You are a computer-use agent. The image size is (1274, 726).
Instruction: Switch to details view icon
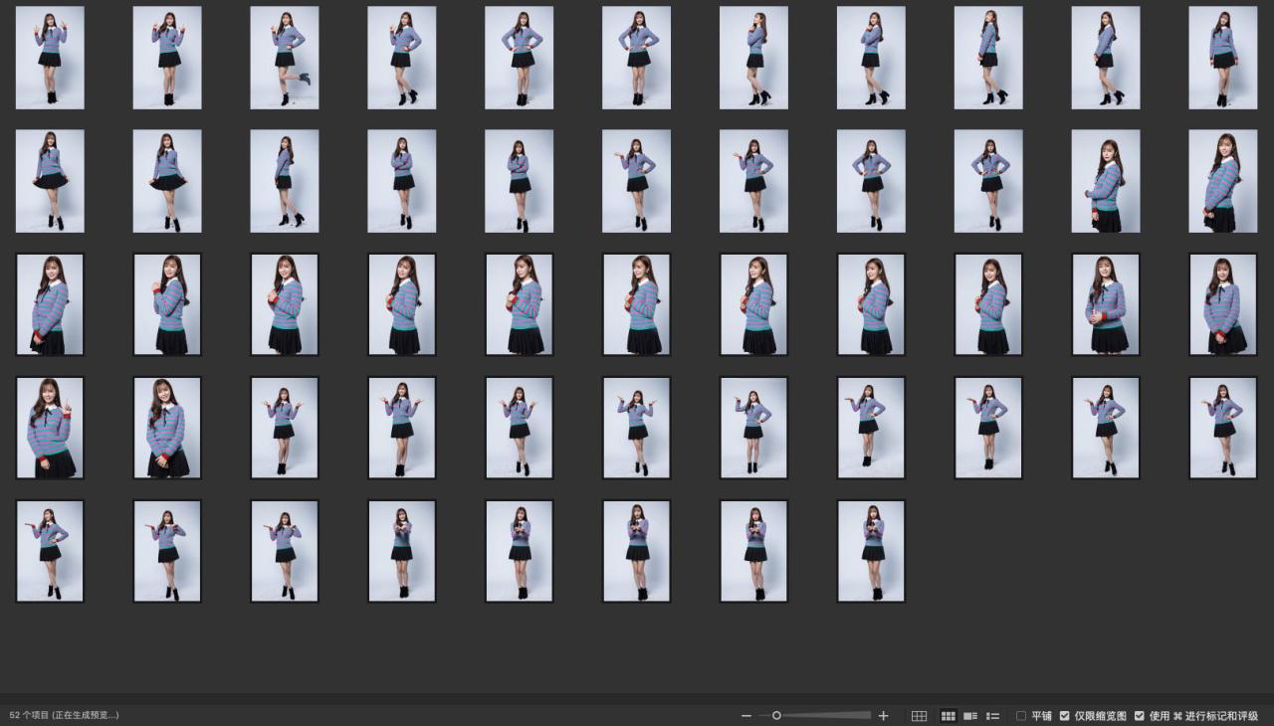click(970, 716)
